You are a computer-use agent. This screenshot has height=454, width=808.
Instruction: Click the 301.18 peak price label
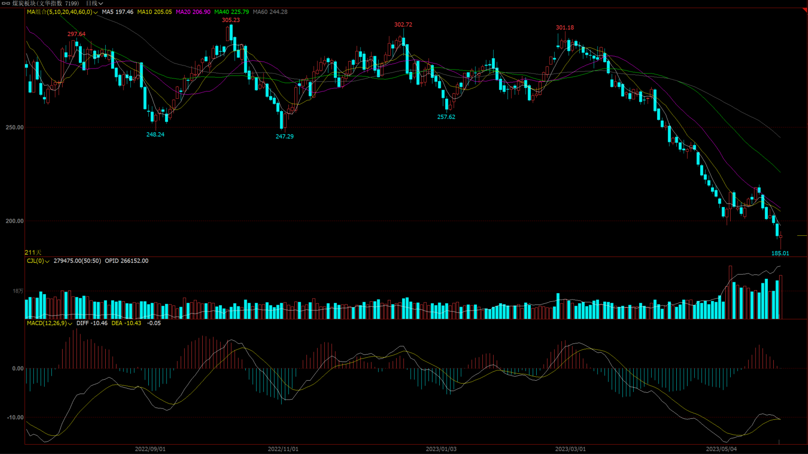565,27
